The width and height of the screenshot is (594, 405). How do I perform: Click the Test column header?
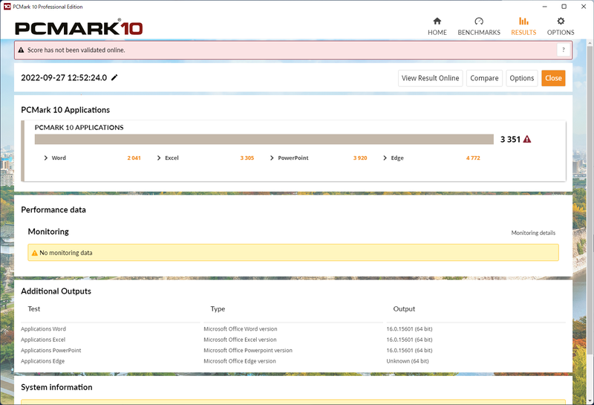[33, 308]
